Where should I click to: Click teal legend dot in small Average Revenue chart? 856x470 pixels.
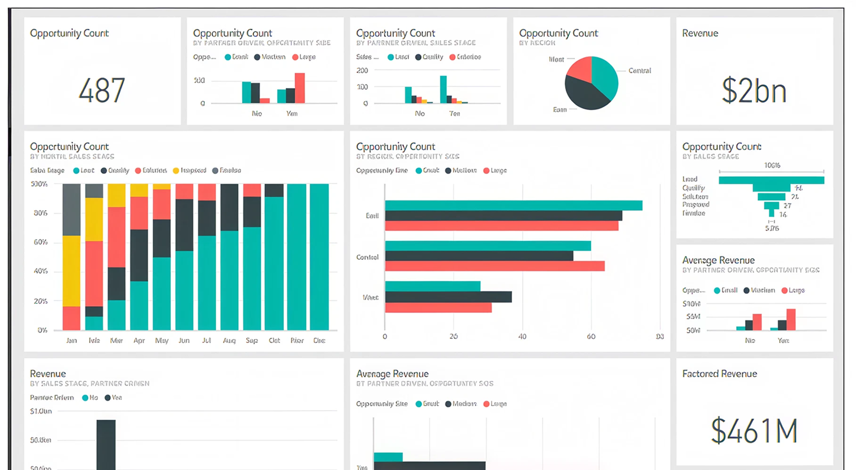[x=717, y=290]
